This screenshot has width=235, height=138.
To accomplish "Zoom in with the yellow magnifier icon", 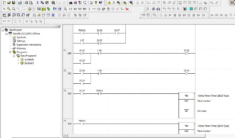I will point(9,9).
